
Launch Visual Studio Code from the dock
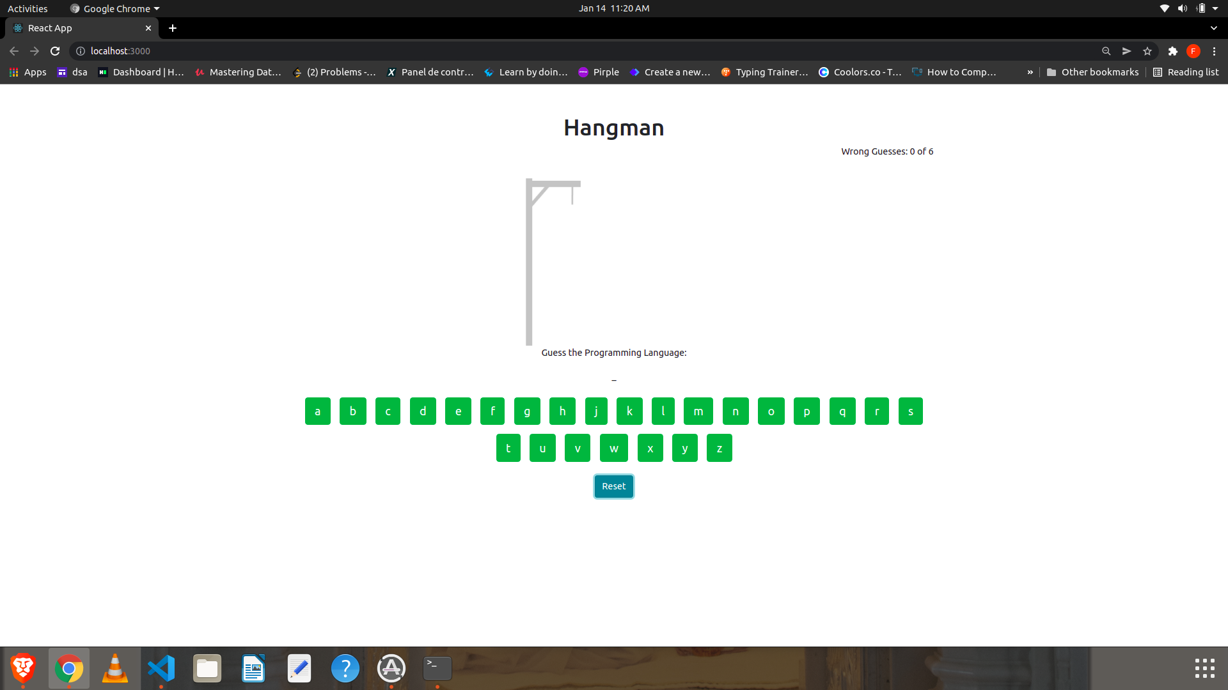161,668
